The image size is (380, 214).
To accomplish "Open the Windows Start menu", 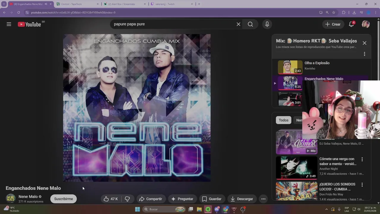I will pos(137,209).
